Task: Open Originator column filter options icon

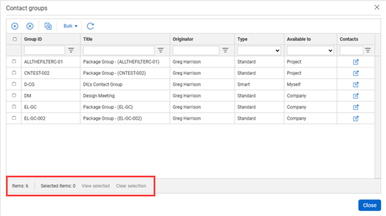Action: coord(225,50)
